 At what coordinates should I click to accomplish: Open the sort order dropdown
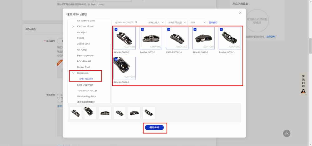point(198,22)
